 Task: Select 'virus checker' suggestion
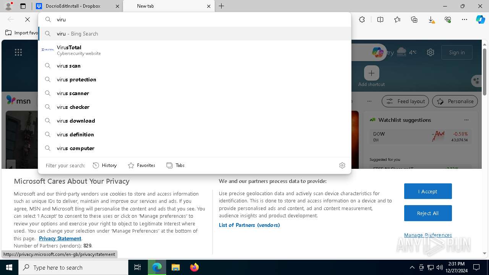194,107
